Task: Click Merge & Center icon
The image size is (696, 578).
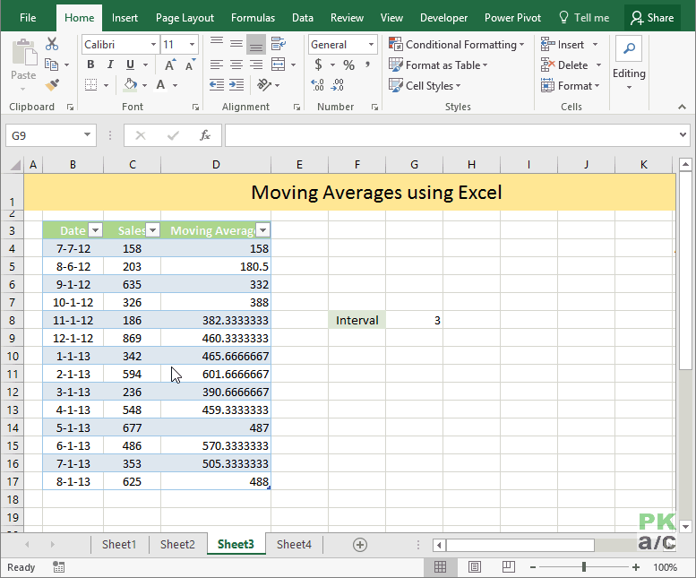Action: tap(278, 65)
